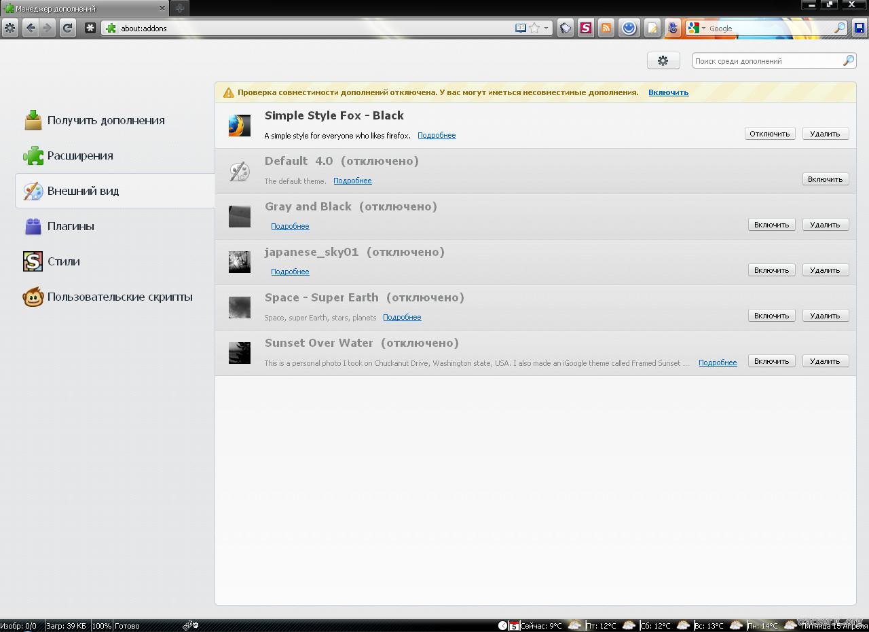Remove the Sunset Over Water theme
Viewport: 869px width, 632px height.
click(x=825, y=361)
